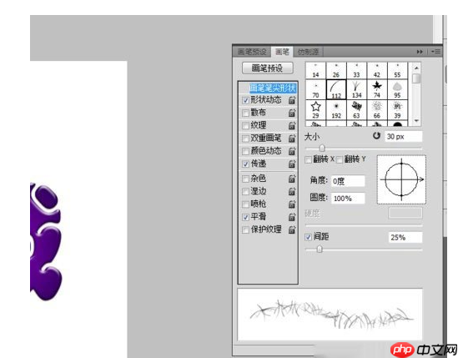Screen dimensions: 458x358
Task: Select the 29 star brush tip
Action: pos(315,110)
